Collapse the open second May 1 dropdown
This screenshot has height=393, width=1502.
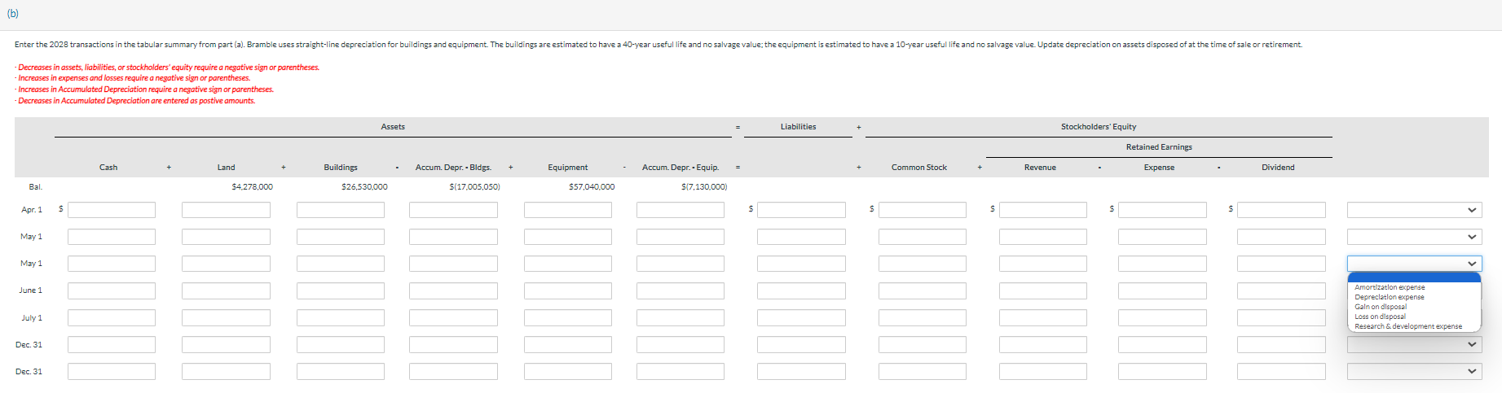1414,264
